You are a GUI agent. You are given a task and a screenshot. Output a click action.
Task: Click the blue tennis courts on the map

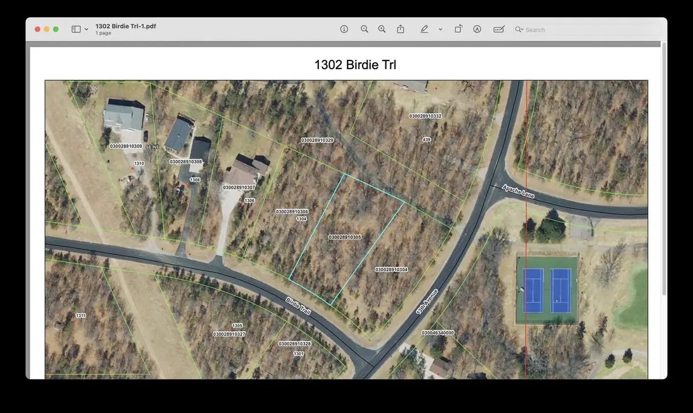(546, 290)
